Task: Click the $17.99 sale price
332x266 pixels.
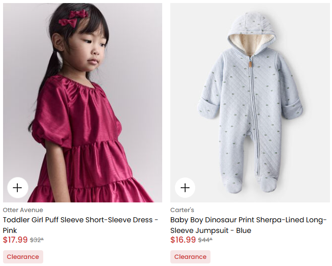Action: (x=15, y=240)
